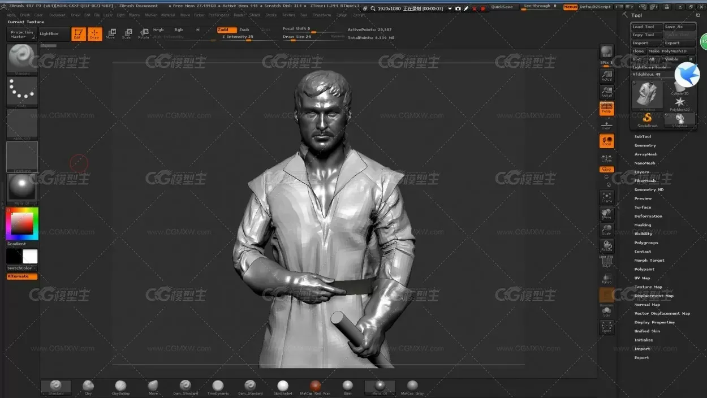Open the Document menu
This screenshot has height=398, width=707.
click(x=57, y=15)
